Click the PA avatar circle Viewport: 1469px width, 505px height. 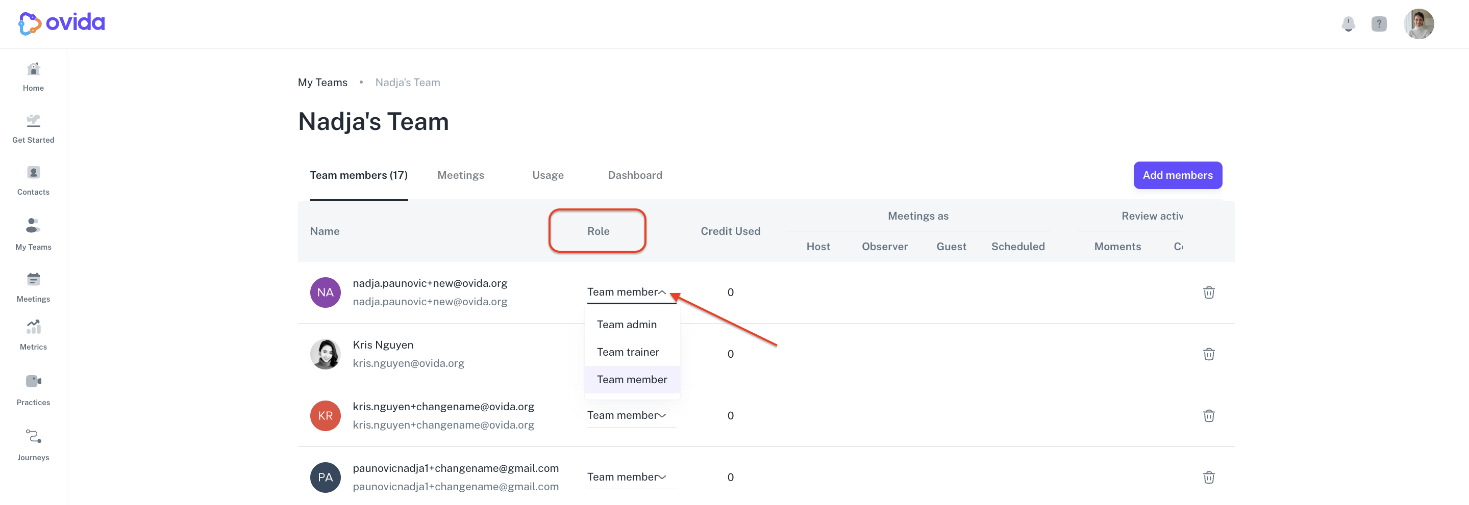(x=325, y=477)
